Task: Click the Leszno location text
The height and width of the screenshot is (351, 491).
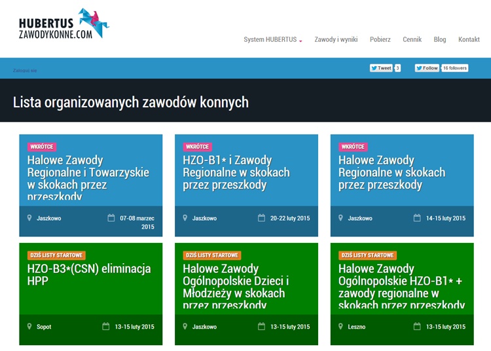Action: click(x=357, y=327)
